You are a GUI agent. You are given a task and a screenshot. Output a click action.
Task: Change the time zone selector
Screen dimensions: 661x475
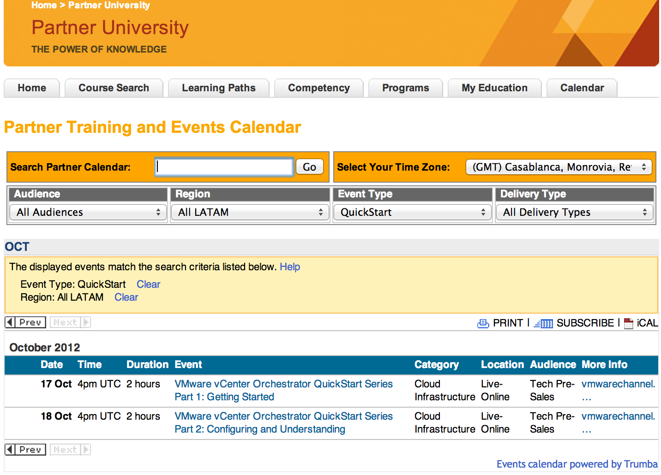click(559, 167)
